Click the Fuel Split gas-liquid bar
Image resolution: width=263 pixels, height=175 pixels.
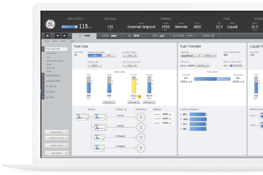(212, 79)
